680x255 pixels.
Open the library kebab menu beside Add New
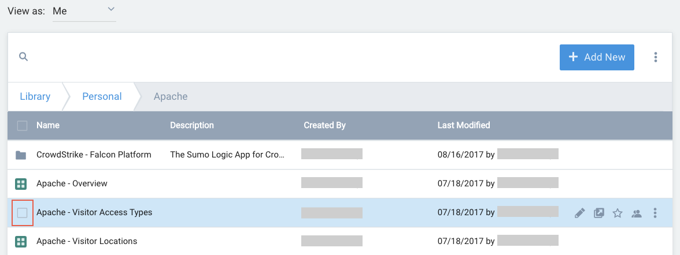pos(655,57)
